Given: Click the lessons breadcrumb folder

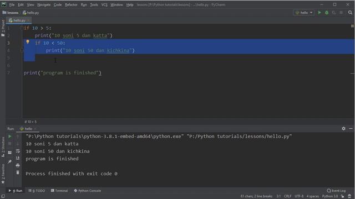Looking at the screenshot, I should coord(11,13).
